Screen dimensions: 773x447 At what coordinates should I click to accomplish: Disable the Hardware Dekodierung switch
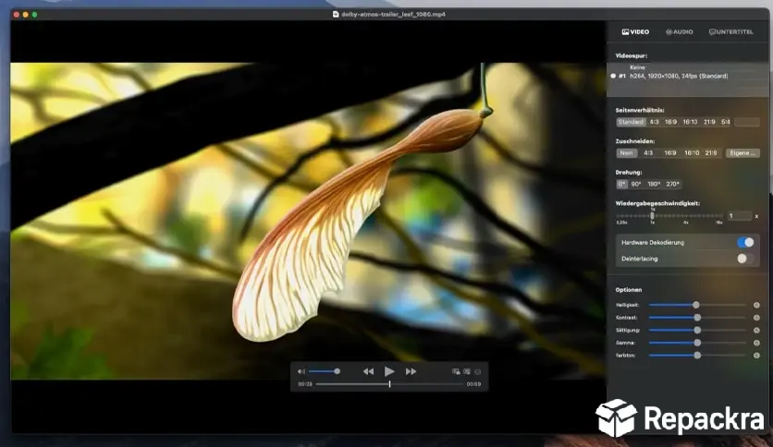pos(745,242)
